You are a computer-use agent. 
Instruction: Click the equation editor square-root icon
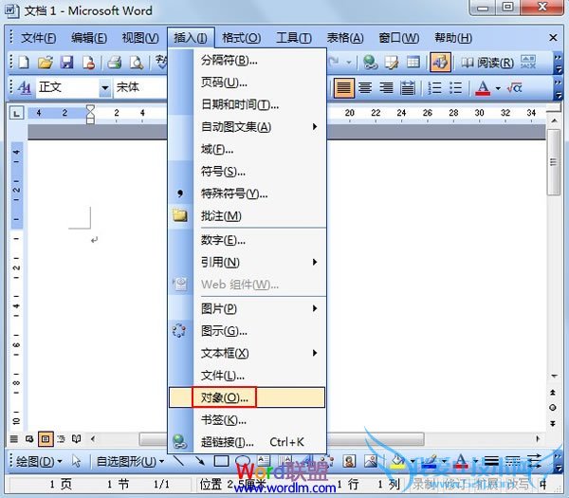click(515, 87)
